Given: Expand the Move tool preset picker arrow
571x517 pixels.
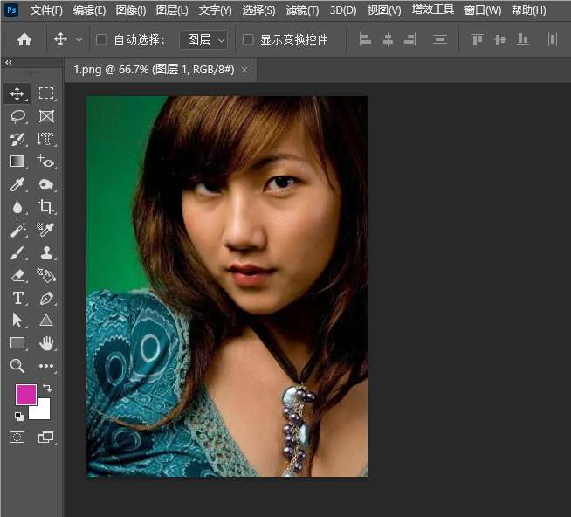Looking at the screenshot, I should [x=79, y=39].
